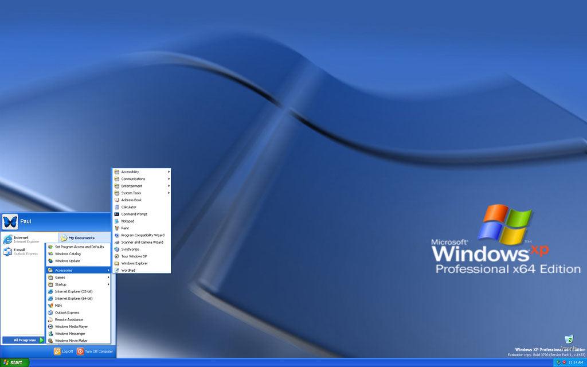Image resolution: width=587 pixels, height=367 pixels.
Task: Click Turn Off Computer button
Action: [95, 352]
